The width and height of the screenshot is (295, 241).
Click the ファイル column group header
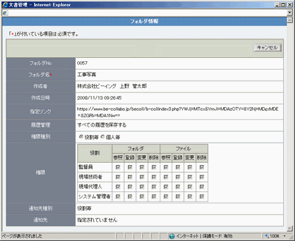click(183, 148)
